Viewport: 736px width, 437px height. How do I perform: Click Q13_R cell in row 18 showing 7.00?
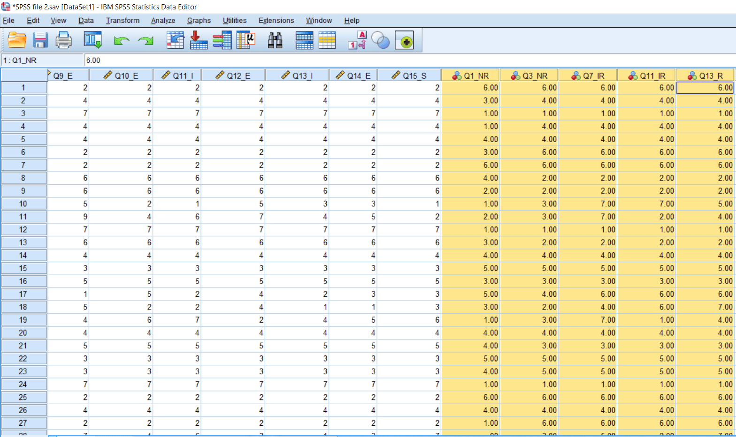click(x=705, y=307)
